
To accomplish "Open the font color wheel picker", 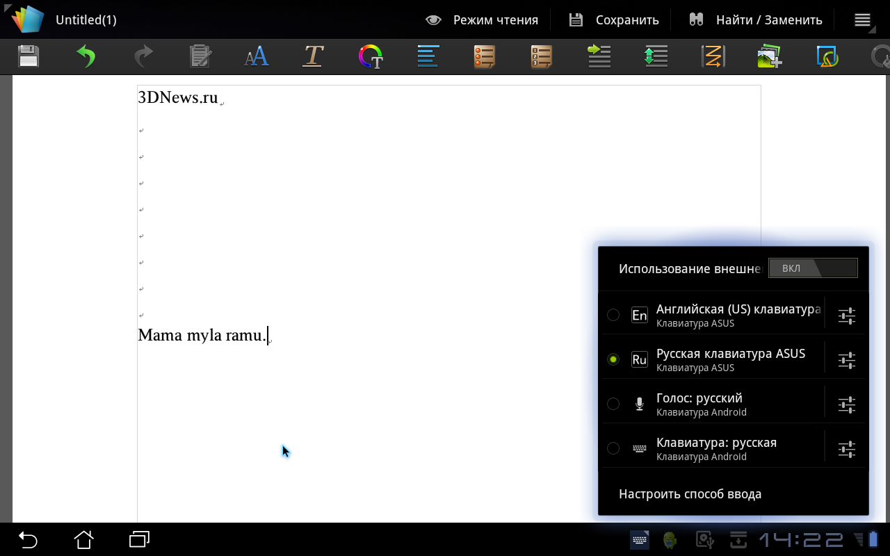I will [370, 56].
